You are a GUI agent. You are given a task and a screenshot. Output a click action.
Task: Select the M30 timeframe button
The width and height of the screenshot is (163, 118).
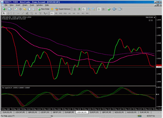point(65,13)
